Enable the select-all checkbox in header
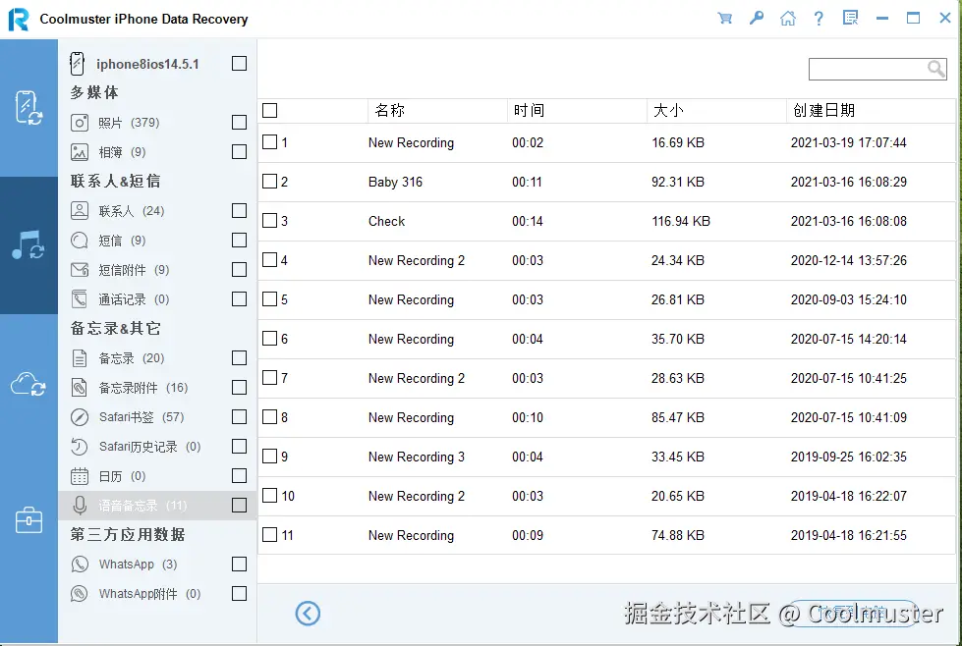 [x=269, y=110]
